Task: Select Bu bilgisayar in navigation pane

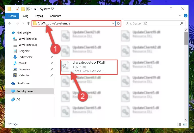Action: tap(29, 91)
